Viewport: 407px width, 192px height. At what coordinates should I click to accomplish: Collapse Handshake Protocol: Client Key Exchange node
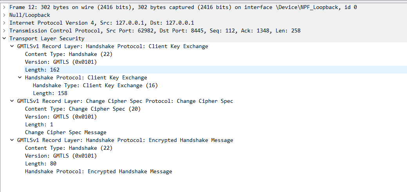point(20,77)
